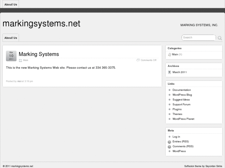The height and width of the screenshot is (168, 225).
Task: Open the Themes link
Action: click(177, 114)
